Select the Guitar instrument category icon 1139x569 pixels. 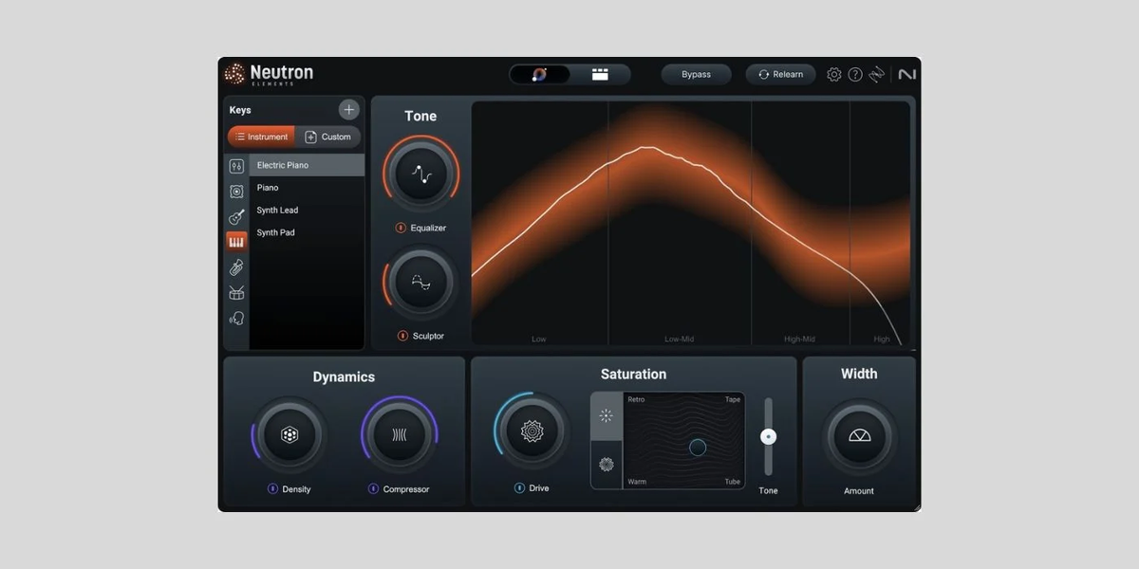click(x=235, y=216)
